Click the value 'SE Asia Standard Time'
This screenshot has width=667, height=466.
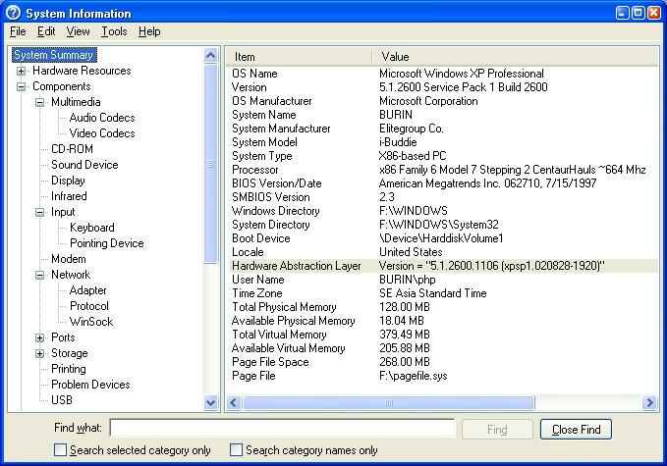tap(432, 293)
